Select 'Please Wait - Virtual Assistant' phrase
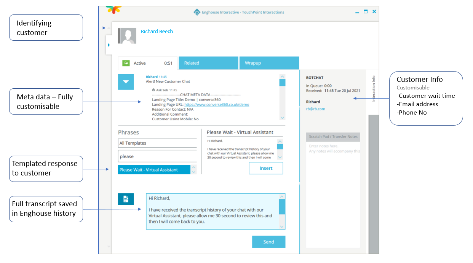The image size is (473, 263). (154, 170)
